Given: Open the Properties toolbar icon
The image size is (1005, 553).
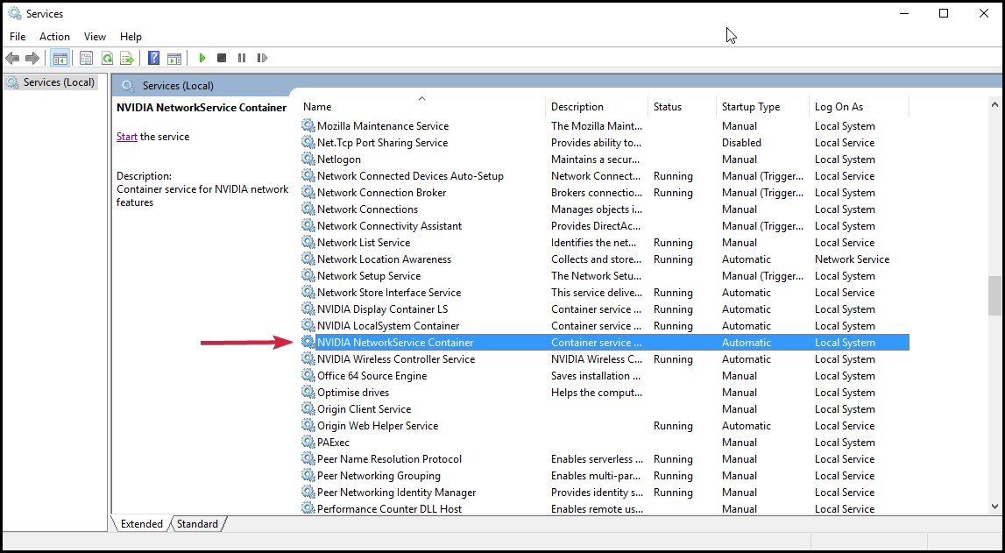Looking at the screenshot, I should point(86,58).
